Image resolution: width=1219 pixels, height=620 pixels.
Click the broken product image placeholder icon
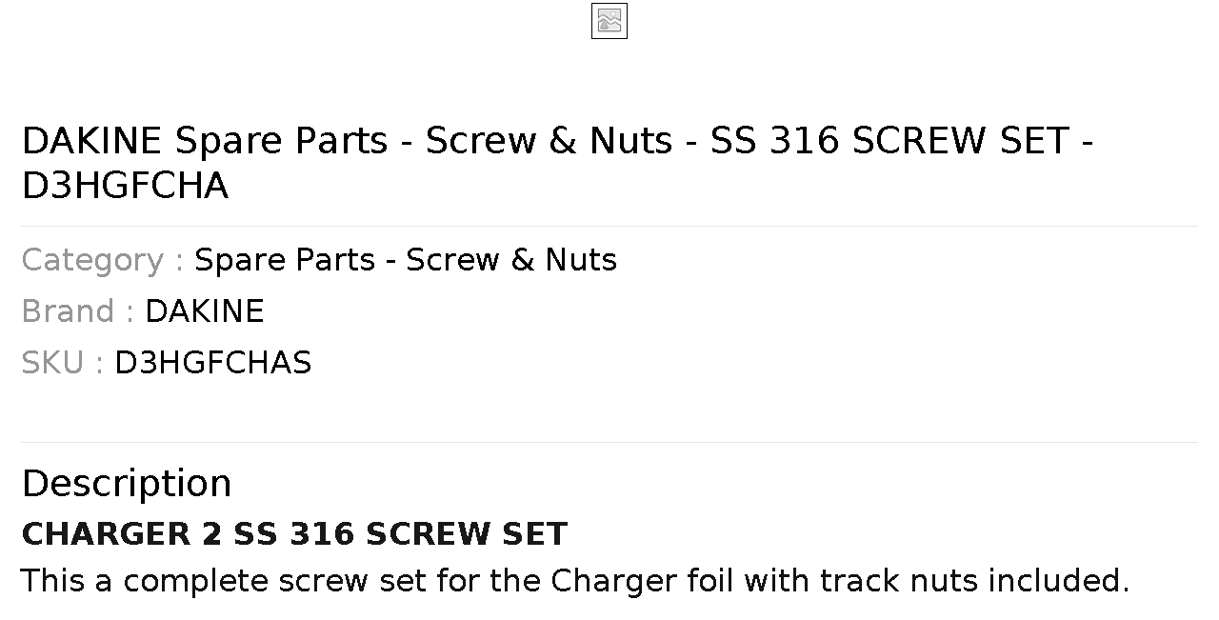(x=609, y=21)
